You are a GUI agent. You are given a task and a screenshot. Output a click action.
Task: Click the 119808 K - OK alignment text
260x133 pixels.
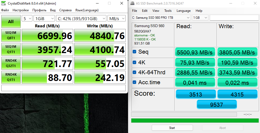tap(145, 39)
